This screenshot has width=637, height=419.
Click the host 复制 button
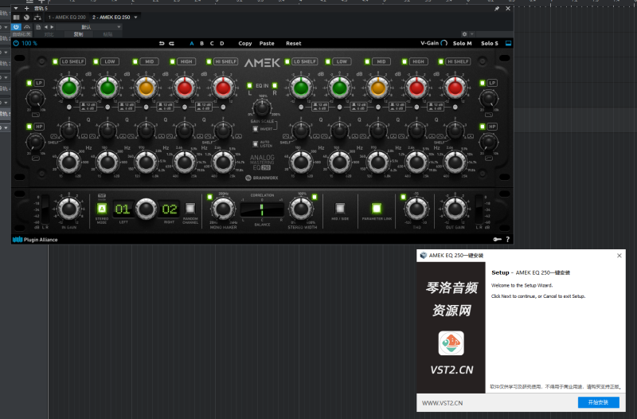(x=78, y=34)
